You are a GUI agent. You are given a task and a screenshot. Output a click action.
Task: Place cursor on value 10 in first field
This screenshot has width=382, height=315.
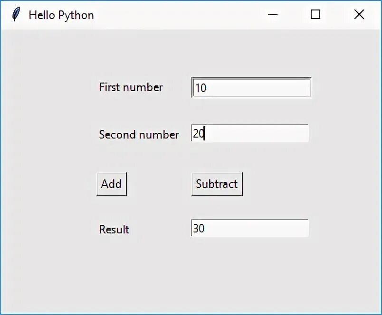pyautogui.click(x=201, y=88)
